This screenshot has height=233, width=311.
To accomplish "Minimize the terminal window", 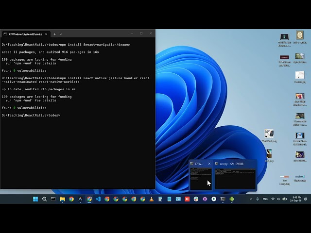I will click(132, 33).
